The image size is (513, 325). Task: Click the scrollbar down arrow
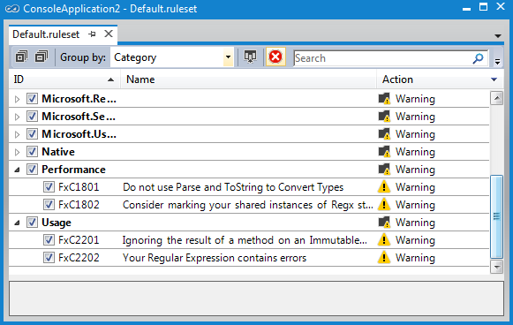(x=496, y=267)
